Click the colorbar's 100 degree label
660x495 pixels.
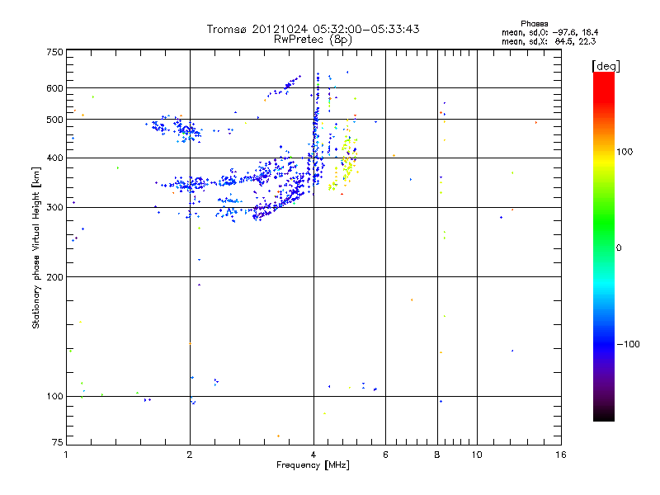pyautogui.click(x=625, y=152)
